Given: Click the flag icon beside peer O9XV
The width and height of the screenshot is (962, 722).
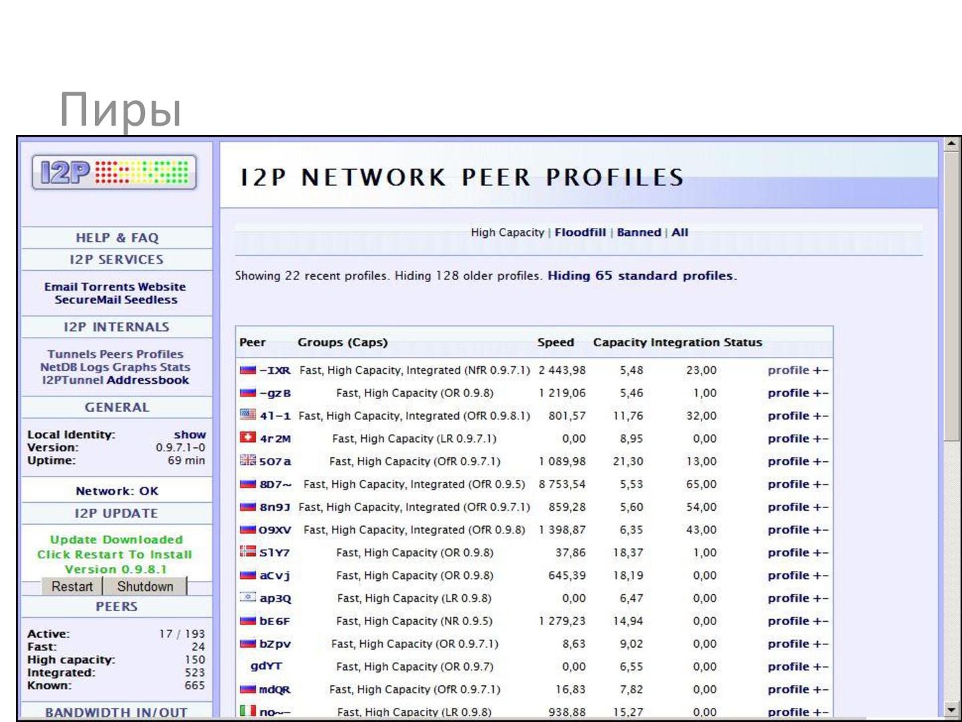Looking at the screenshot, I should click(x=248, y=529).
